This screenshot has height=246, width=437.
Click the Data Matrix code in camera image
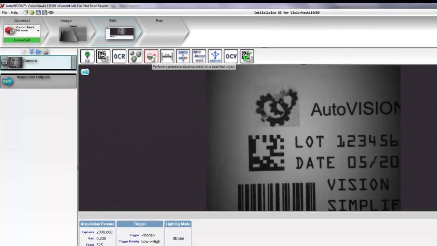[266, 153]
